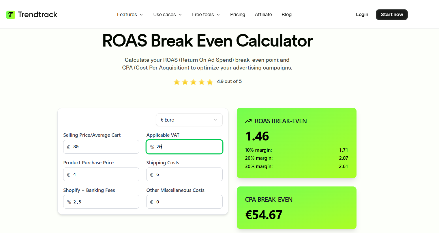439x233 pixels.
Task: Click the percent symbol in the Applicable VAT field
Action: point(152,147)
